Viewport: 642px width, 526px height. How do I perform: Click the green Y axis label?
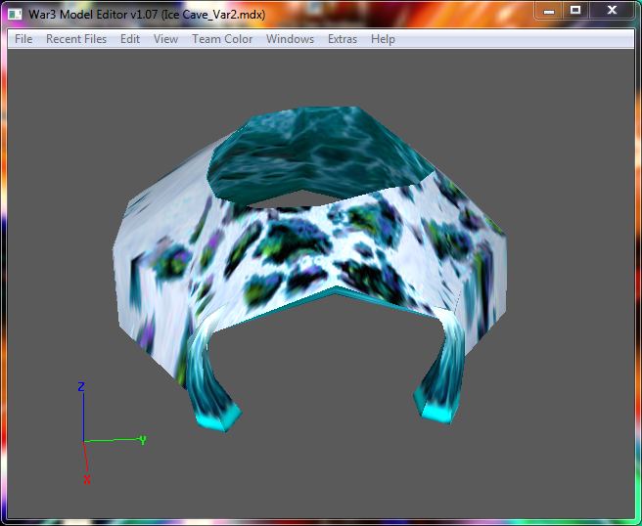click(x=143, y=440)
